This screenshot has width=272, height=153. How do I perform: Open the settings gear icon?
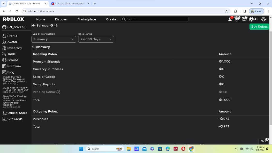[x=263, y=19]
